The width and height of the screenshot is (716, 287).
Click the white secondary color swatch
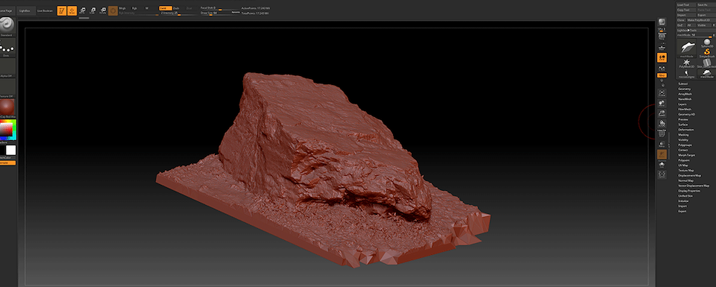pyautogui.click(x=10, y=150)
